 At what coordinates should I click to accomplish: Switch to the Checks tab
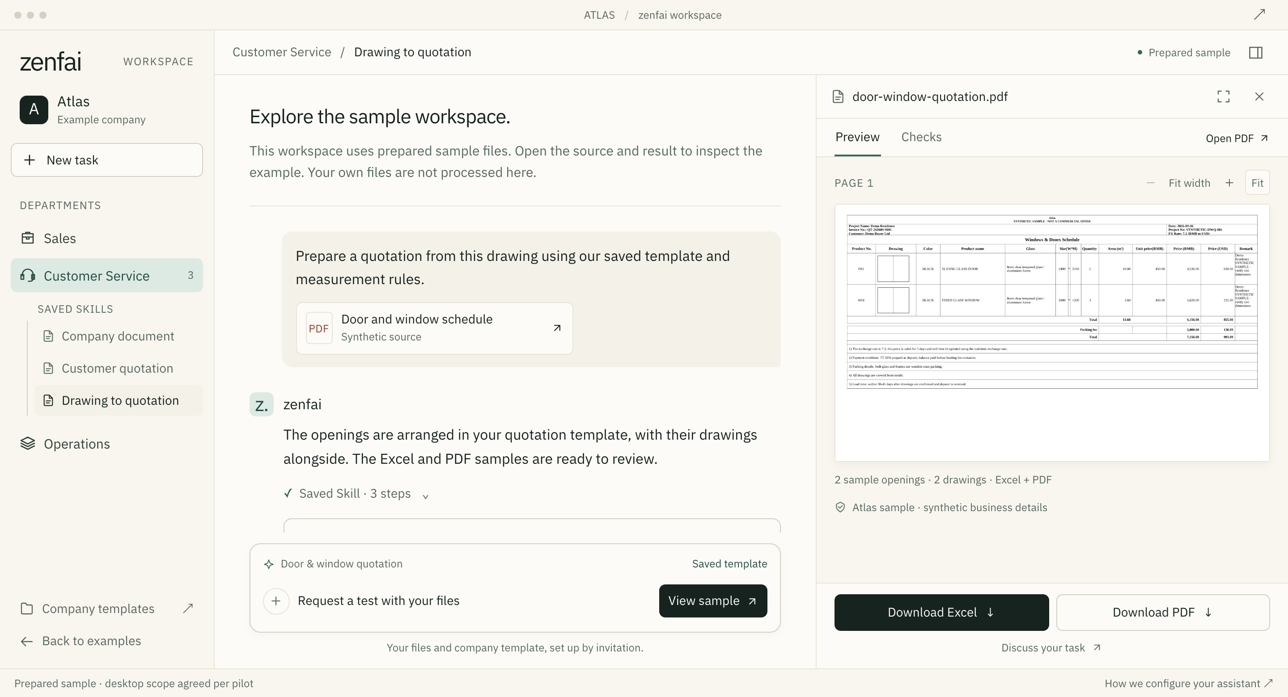921,137
